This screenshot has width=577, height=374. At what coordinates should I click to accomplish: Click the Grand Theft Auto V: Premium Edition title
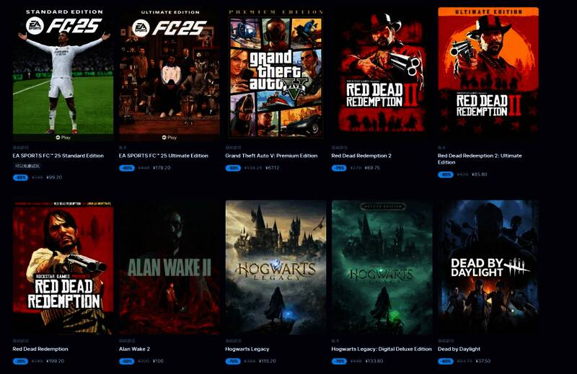tap(271, 156)
